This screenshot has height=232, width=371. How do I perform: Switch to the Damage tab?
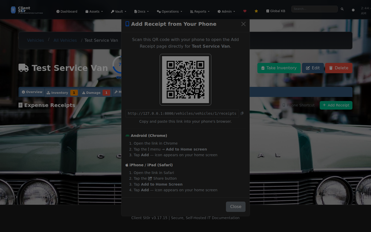(96, 93)
